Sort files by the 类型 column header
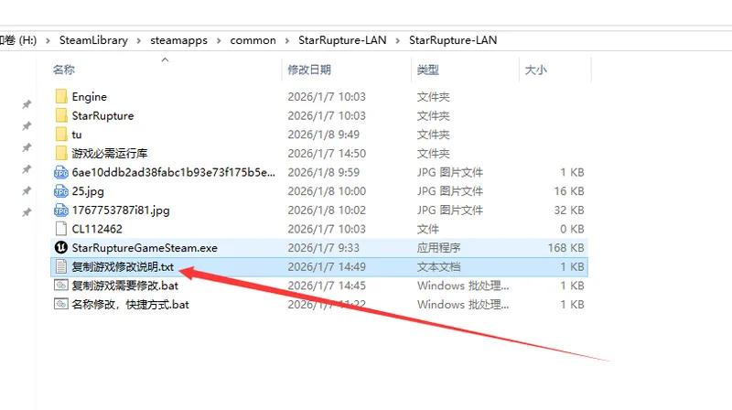Image resolution: width=732 pixels, height=410 pixels. 428,70
